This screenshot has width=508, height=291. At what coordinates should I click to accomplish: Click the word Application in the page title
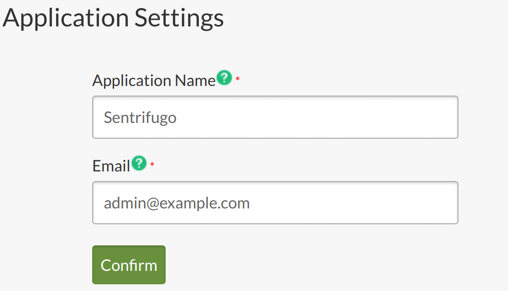pos(66,17)
